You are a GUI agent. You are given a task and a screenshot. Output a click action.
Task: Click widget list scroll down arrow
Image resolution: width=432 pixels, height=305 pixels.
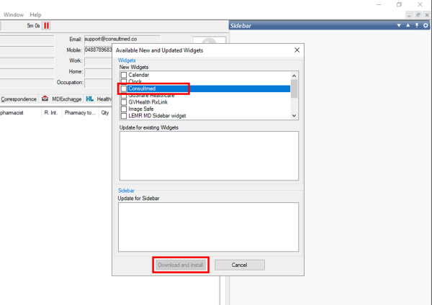point(294,116)
